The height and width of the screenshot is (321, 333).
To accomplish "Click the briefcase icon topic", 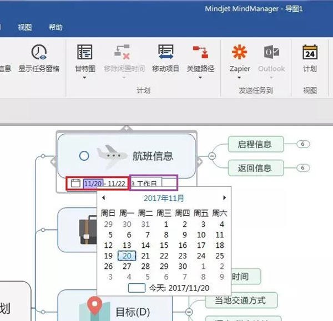I will 88,230.
